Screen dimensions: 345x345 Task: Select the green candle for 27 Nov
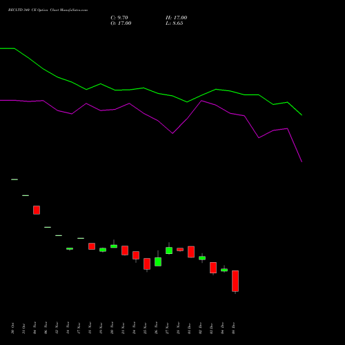pyautogui.click(x=169, y=250)
